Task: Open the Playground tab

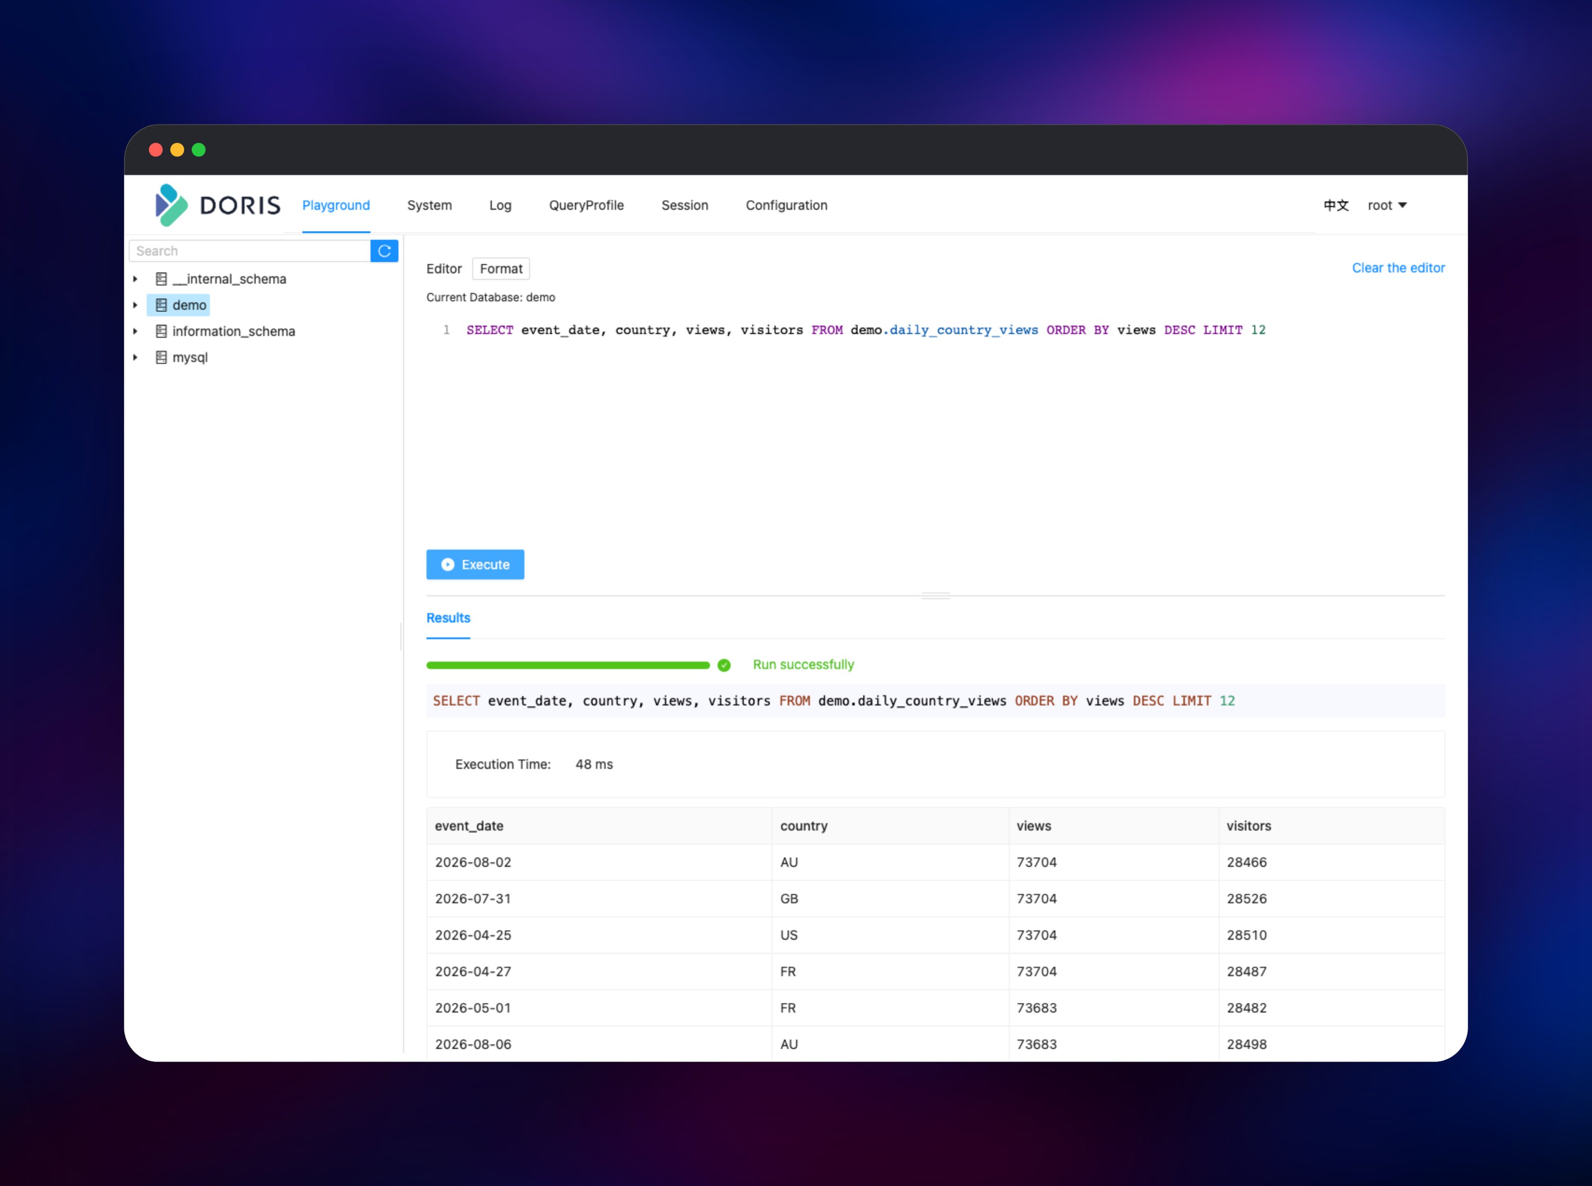Action: click(336, 206)
